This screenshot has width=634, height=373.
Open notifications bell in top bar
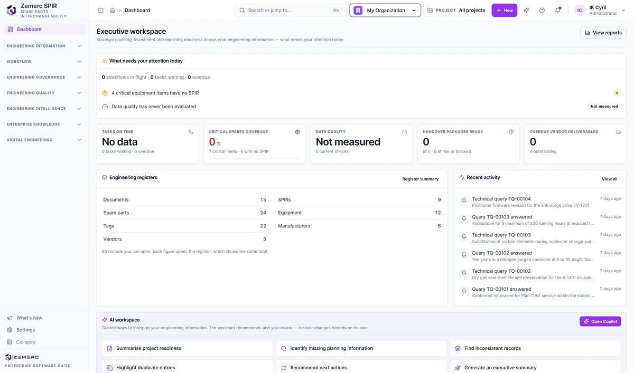tap(557, 10)
